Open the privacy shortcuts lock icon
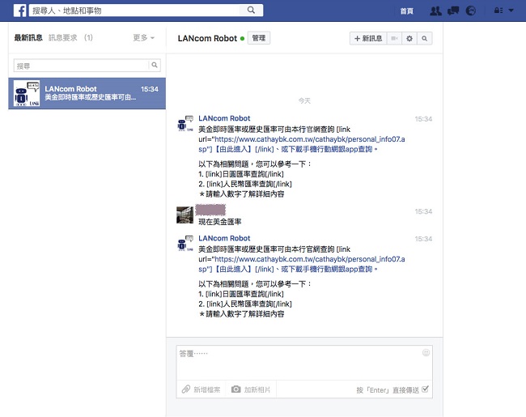526x417 pixels. pyautogui.click(x=498, y=11)
